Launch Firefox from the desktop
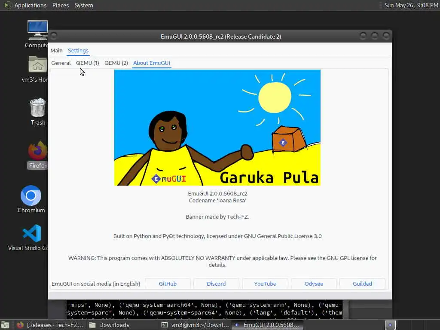The height and width of the screenshot is (330, 440). tap(38, 154)
